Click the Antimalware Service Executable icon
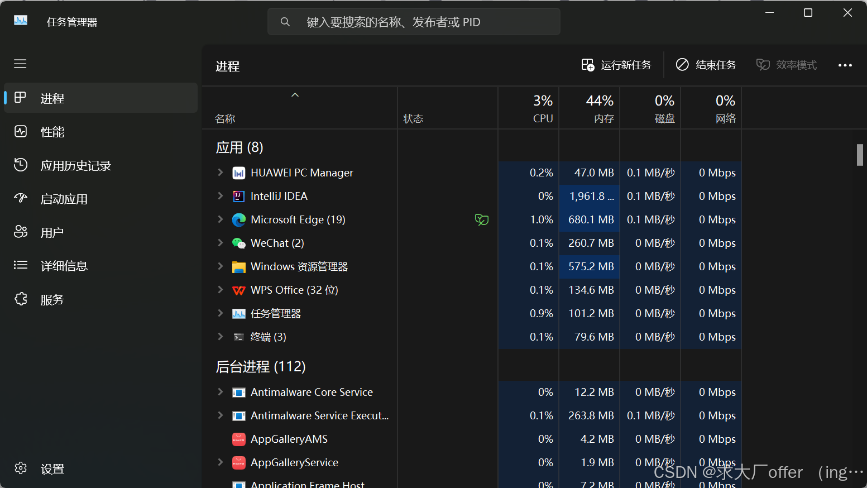Screen dimensions: 867x488 (x=239, y=416)
